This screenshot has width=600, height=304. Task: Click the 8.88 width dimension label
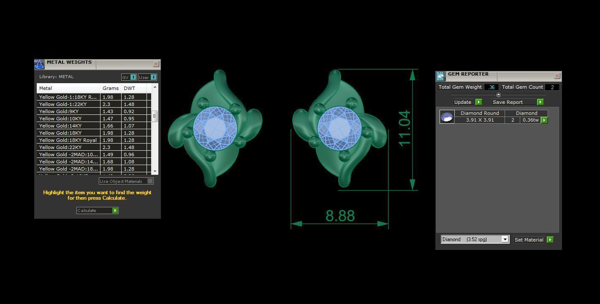coord(340,216)
